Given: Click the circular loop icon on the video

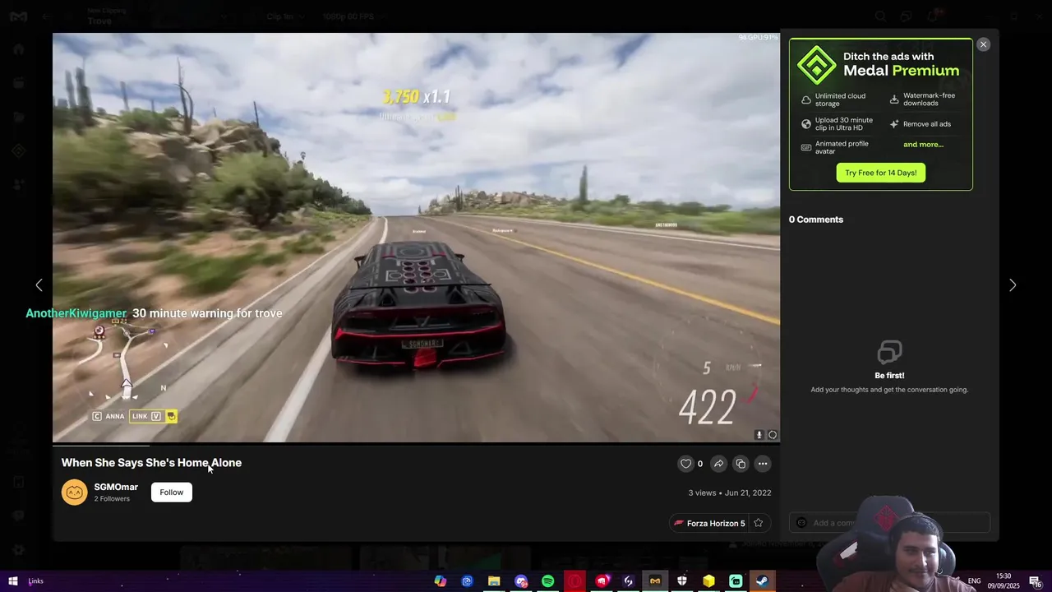Looking at the screenshot, I should point(773,435).
